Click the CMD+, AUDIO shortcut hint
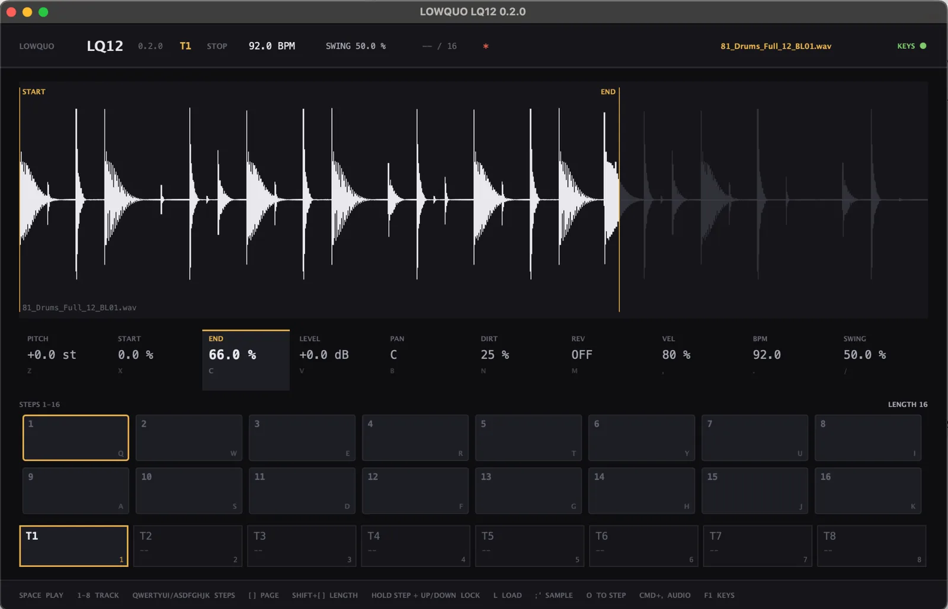Image resolution: width=948 pixels, height=609 pixels. [x=665, y=595]
